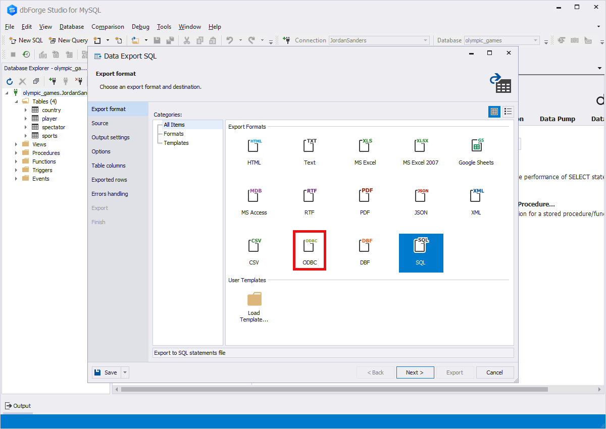Expand the spectator table node
Viewport: 606px width, 429px height.
point(26,127)
